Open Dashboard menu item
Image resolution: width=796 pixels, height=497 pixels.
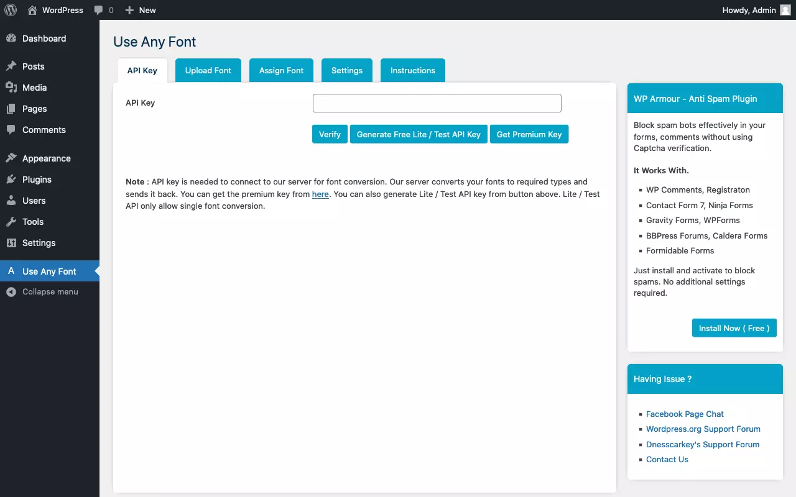(50, 39)
